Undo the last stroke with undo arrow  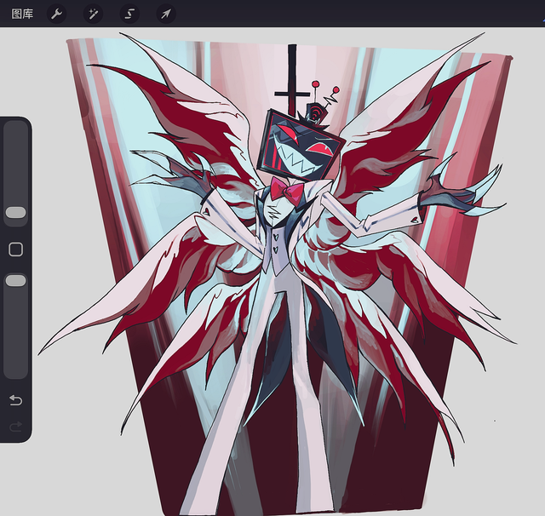pos(15,400)
